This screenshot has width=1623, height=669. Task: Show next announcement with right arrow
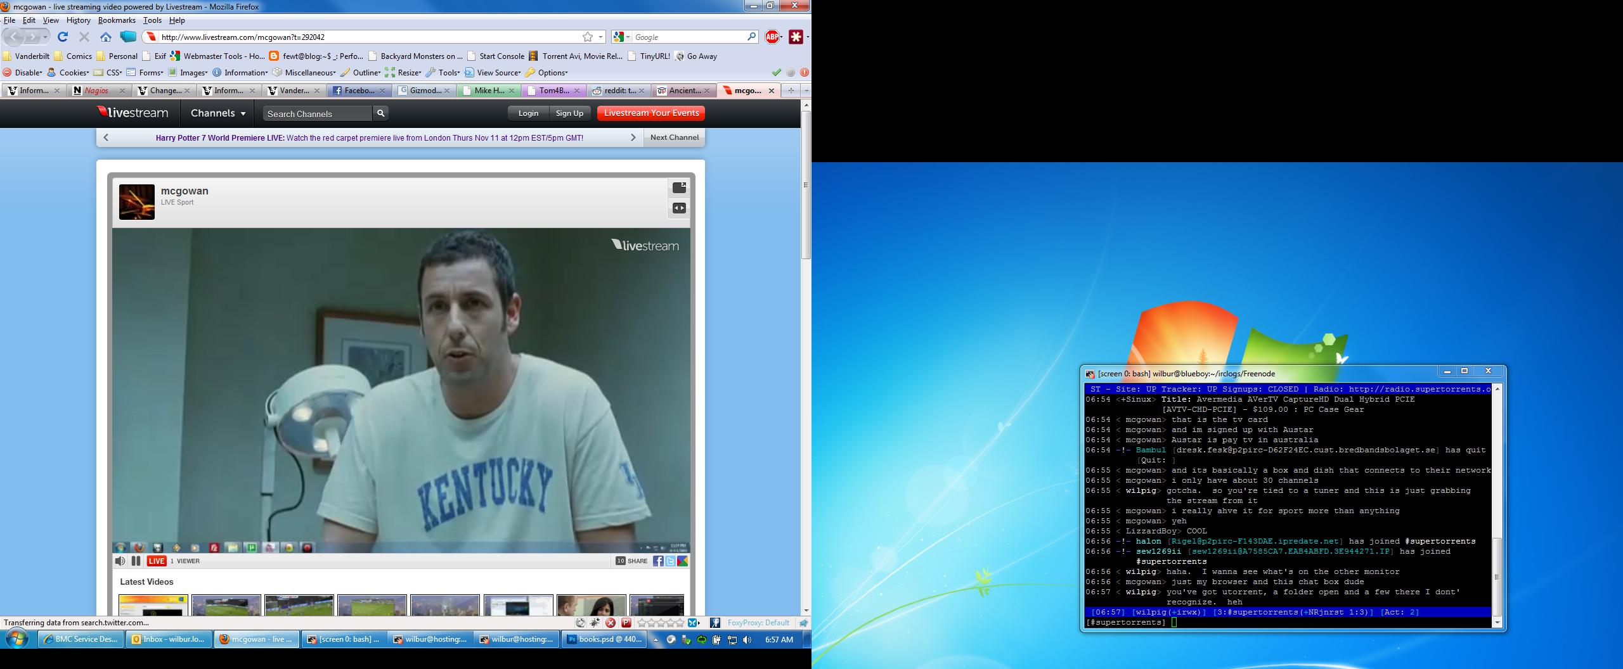tap(633, 137)
